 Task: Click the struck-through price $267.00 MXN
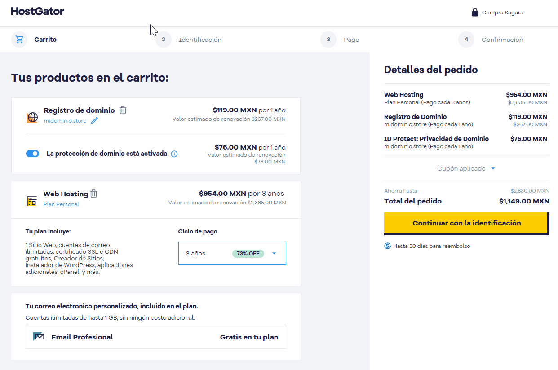point(530,124)
